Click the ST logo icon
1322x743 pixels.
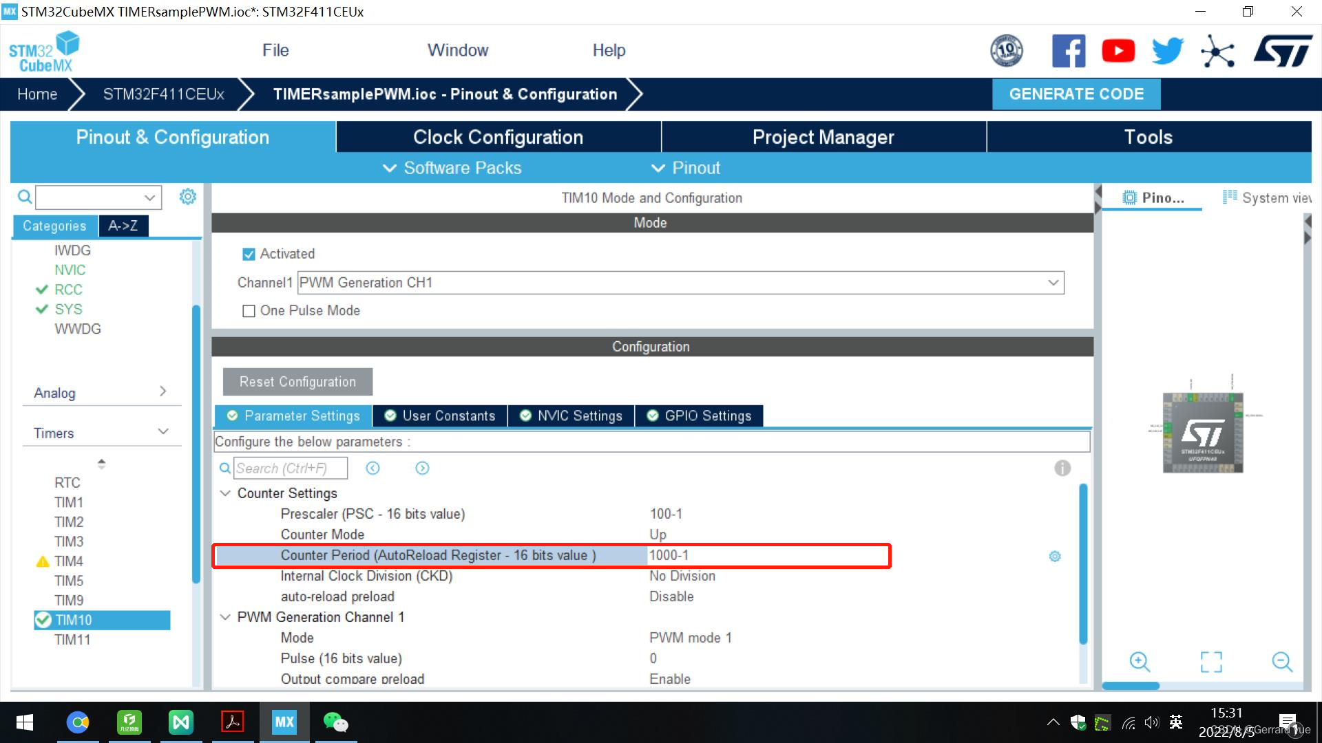(1283, 52)
